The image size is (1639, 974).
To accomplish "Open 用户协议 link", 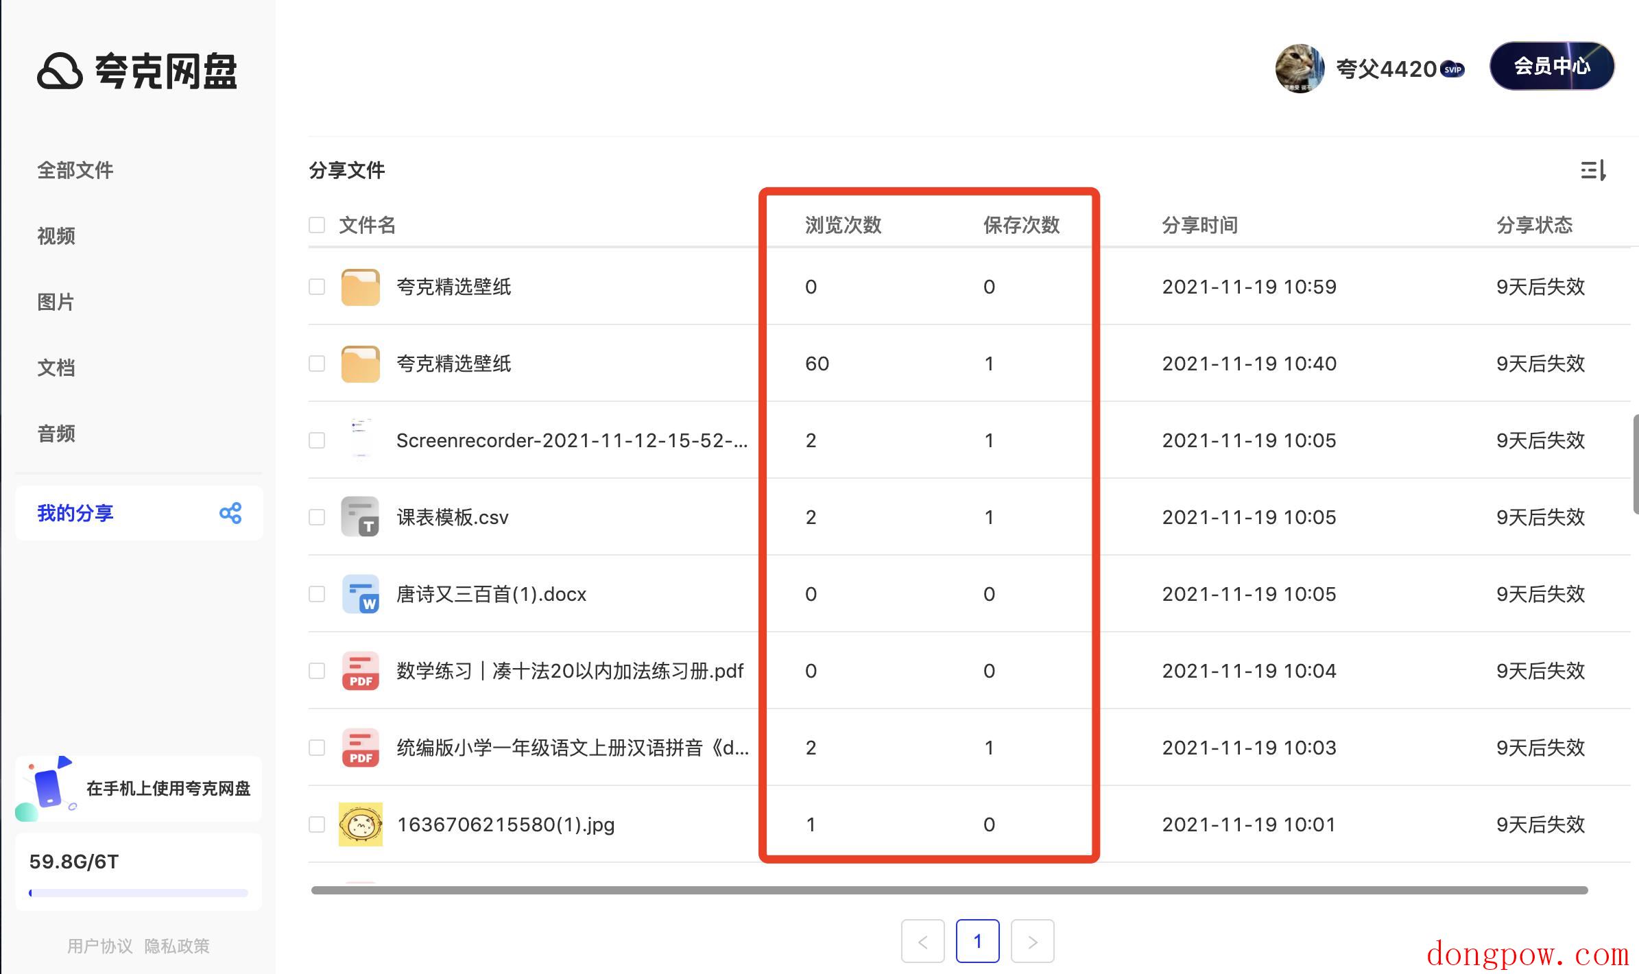I will 100,947.
